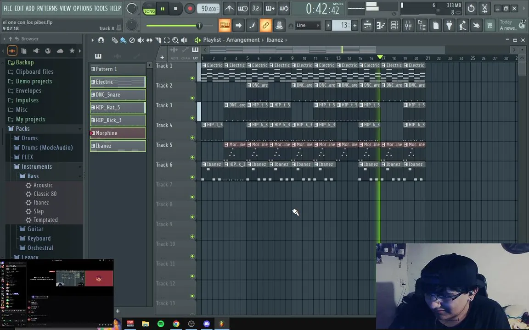Select the DNC_Snare pattern in picker

click(x=118, y=94)
